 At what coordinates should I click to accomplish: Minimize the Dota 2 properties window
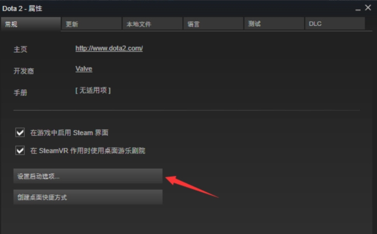358,9
